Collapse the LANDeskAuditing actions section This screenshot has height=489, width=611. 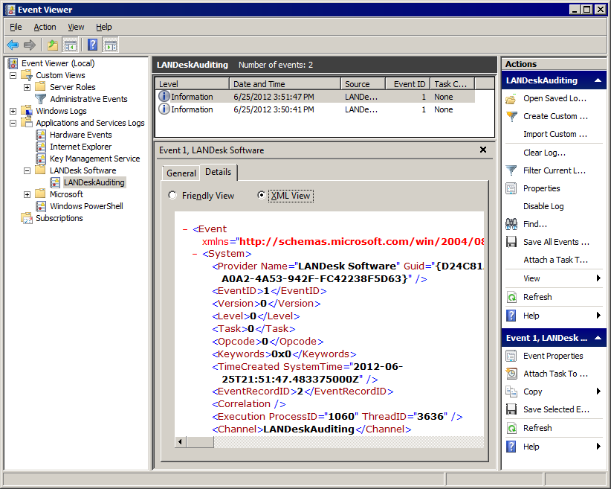(598, 80)
